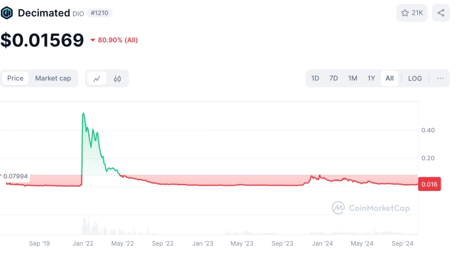Image resolution: width=456 pixels, height=257 pixels.
Task: Set chart range to 1Y
Action: tap(371, 78)
